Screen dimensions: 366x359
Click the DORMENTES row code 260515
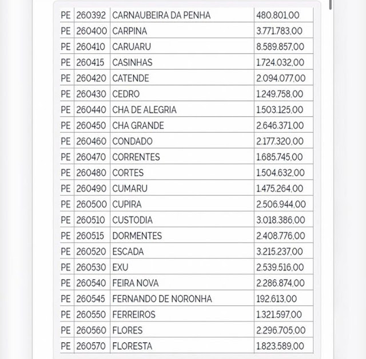[x=91, y=235]
